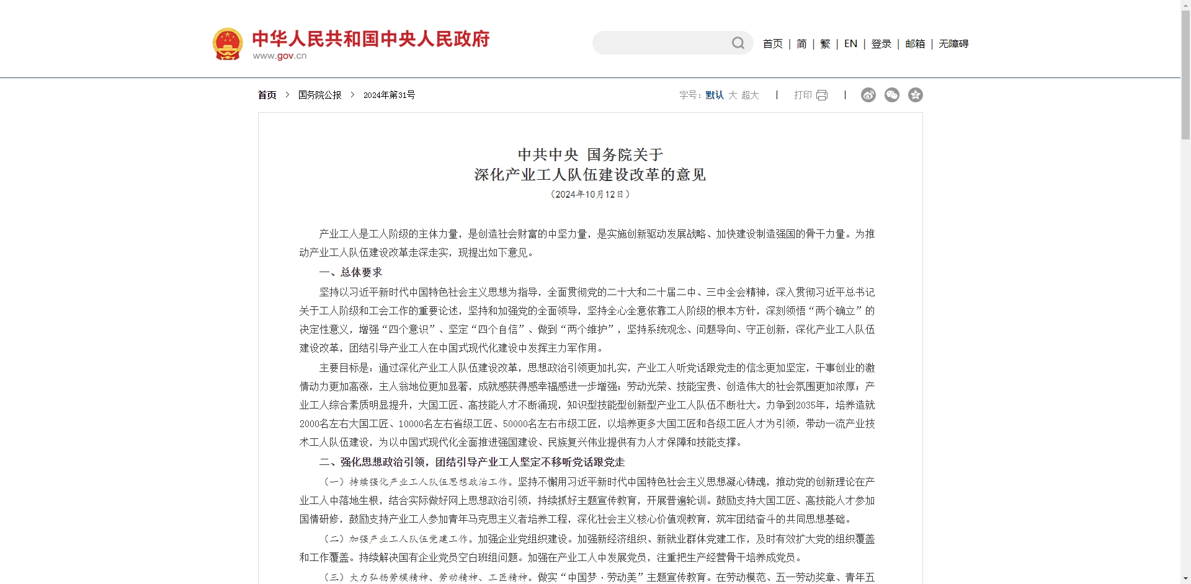
Task: Click the scrollbar down arrow
Action: 1185,578
